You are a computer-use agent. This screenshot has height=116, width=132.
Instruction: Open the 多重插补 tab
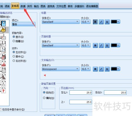coord(79,6)
